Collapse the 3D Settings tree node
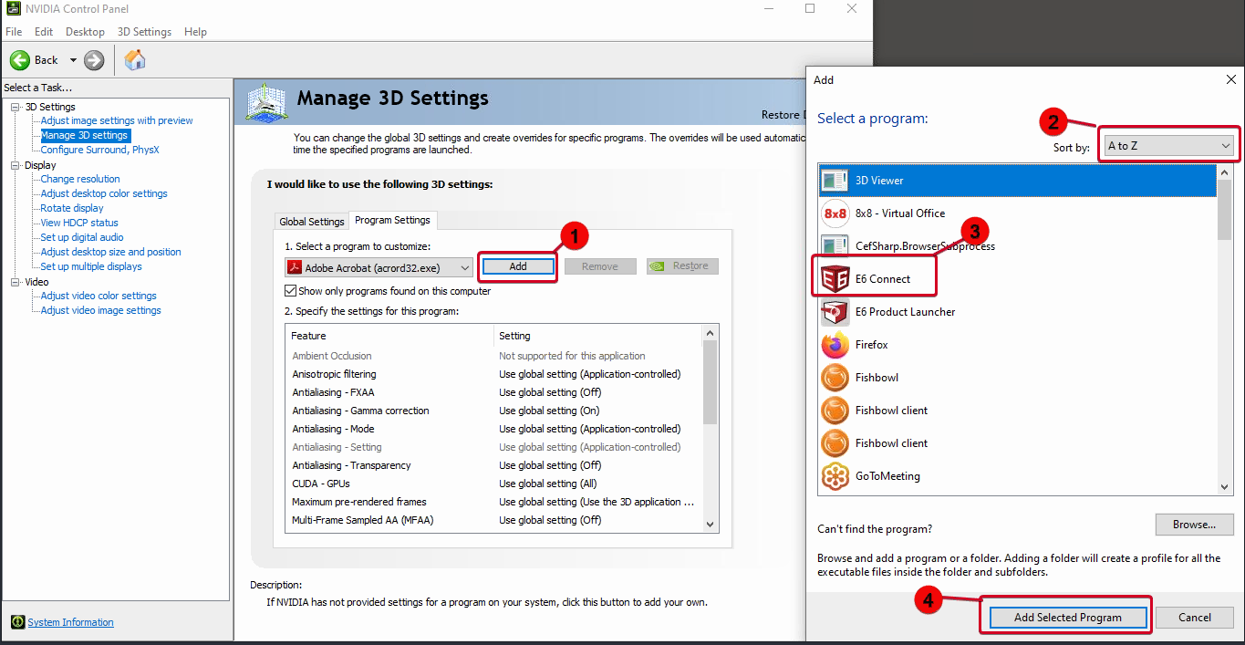1245x645 pixels. pyautogui.click(x=16, y=107)
